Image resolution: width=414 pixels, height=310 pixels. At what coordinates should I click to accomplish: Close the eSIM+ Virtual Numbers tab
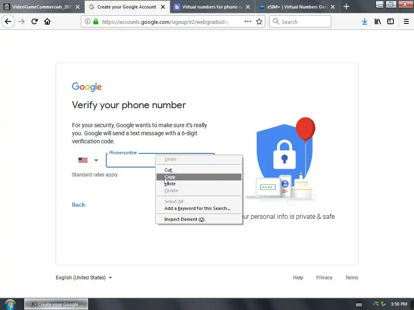[333, 7]
